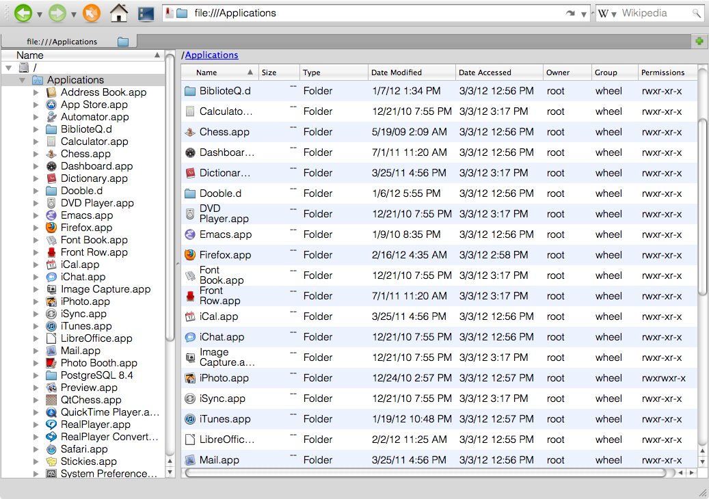Screen dimensions: 709x499
Task: Sort by the Permissions column header
Action: (x=667, y=72)
